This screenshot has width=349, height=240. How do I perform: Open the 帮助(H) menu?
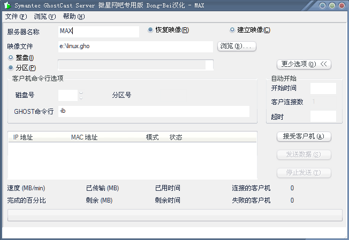click(74, 17)
